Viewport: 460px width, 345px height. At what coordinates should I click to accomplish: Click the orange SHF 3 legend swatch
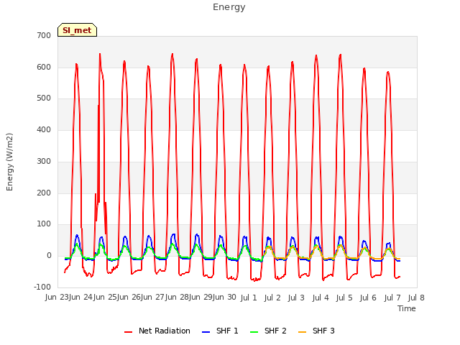point(302,332)
